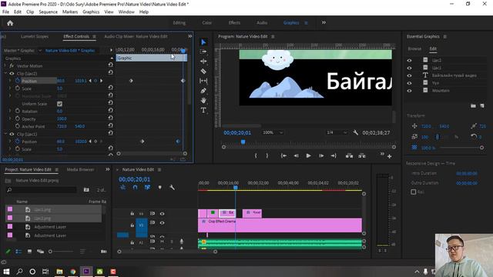Viewport: 493px width, 277px height.
Task: Hide the first layer in Essential Graphics list
Action: click(x=409, y=60)
